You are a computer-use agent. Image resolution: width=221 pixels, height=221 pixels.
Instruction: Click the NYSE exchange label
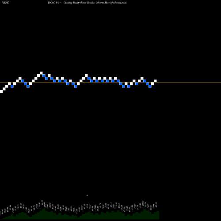point(5,3)
